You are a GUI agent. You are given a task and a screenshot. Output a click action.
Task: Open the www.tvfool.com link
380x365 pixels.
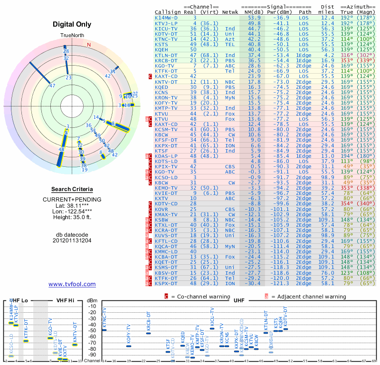point(72,284)
